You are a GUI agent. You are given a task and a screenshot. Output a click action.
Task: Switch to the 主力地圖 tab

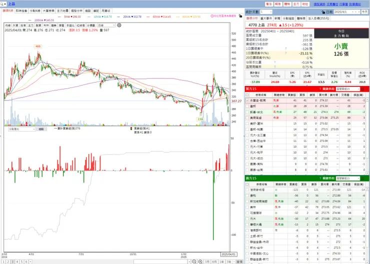[62, 11]
